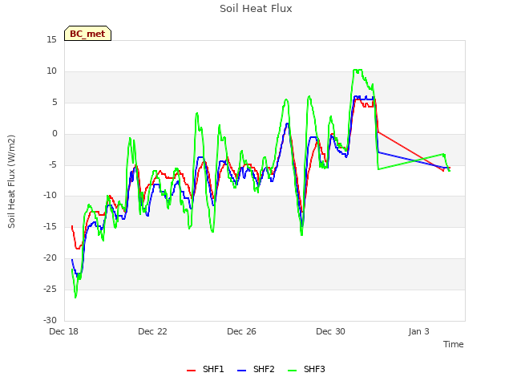Click the green SHF3 legend swatch
The width and height of the screenshot is (513, 385).
[x=292, y=371]
